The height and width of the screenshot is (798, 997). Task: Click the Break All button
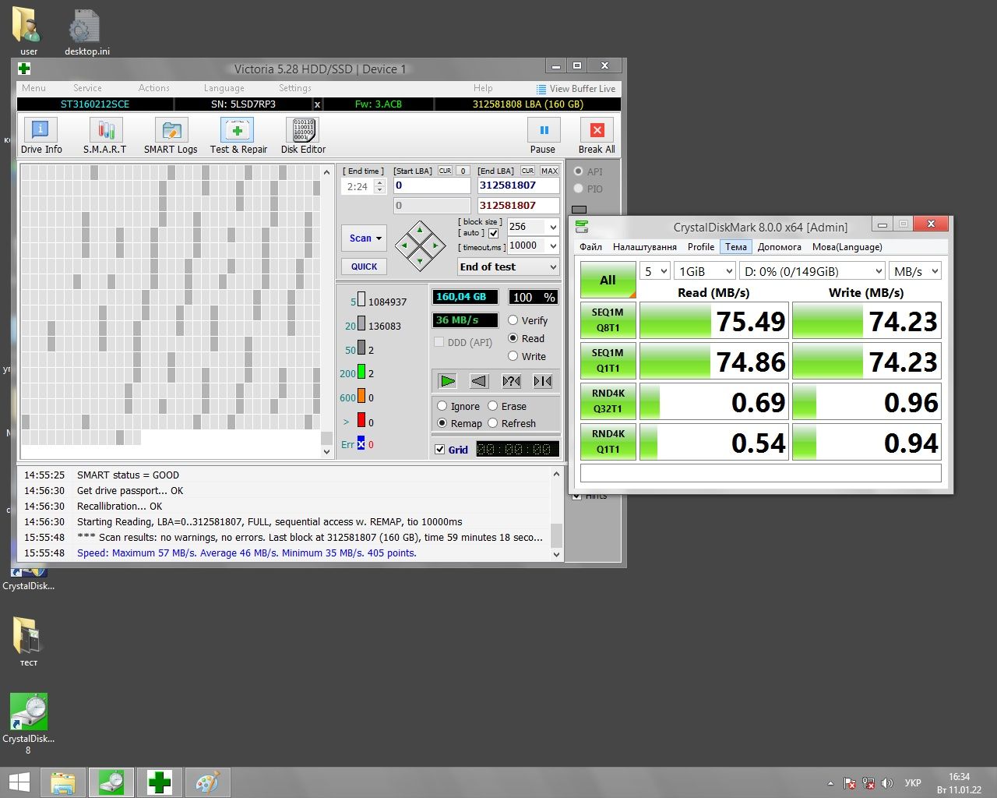point(597,136)
